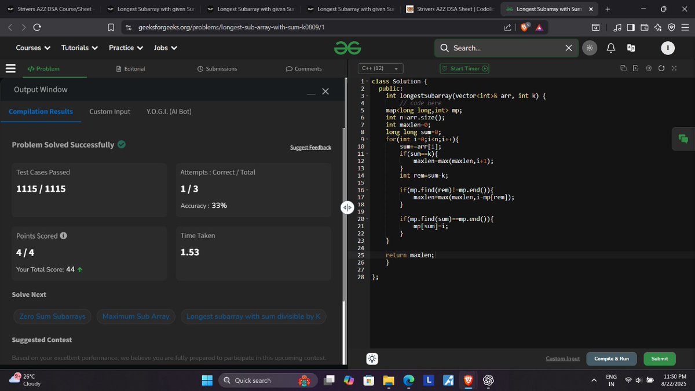695x391 pixels.
Task: Open the Zero Sum Subarrays problem link
Action: pyautogui.click(x=52, y=316)
